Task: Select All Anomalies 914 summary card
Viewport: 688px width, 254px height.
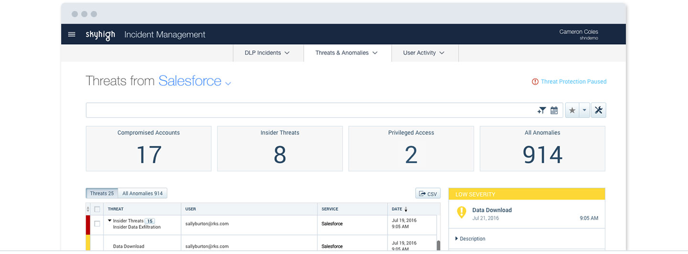Action: [542, 149]
